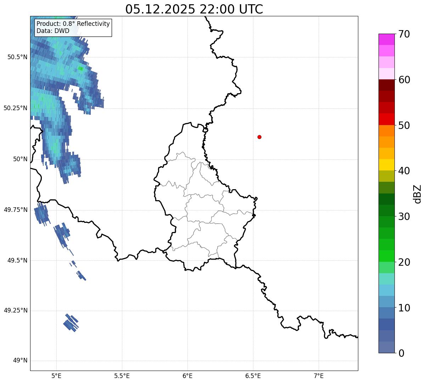Click the "Product: 0.8° Reflectivity" legend text
Viewport: 426px width, 383px height.
click(x=73, y=24)
